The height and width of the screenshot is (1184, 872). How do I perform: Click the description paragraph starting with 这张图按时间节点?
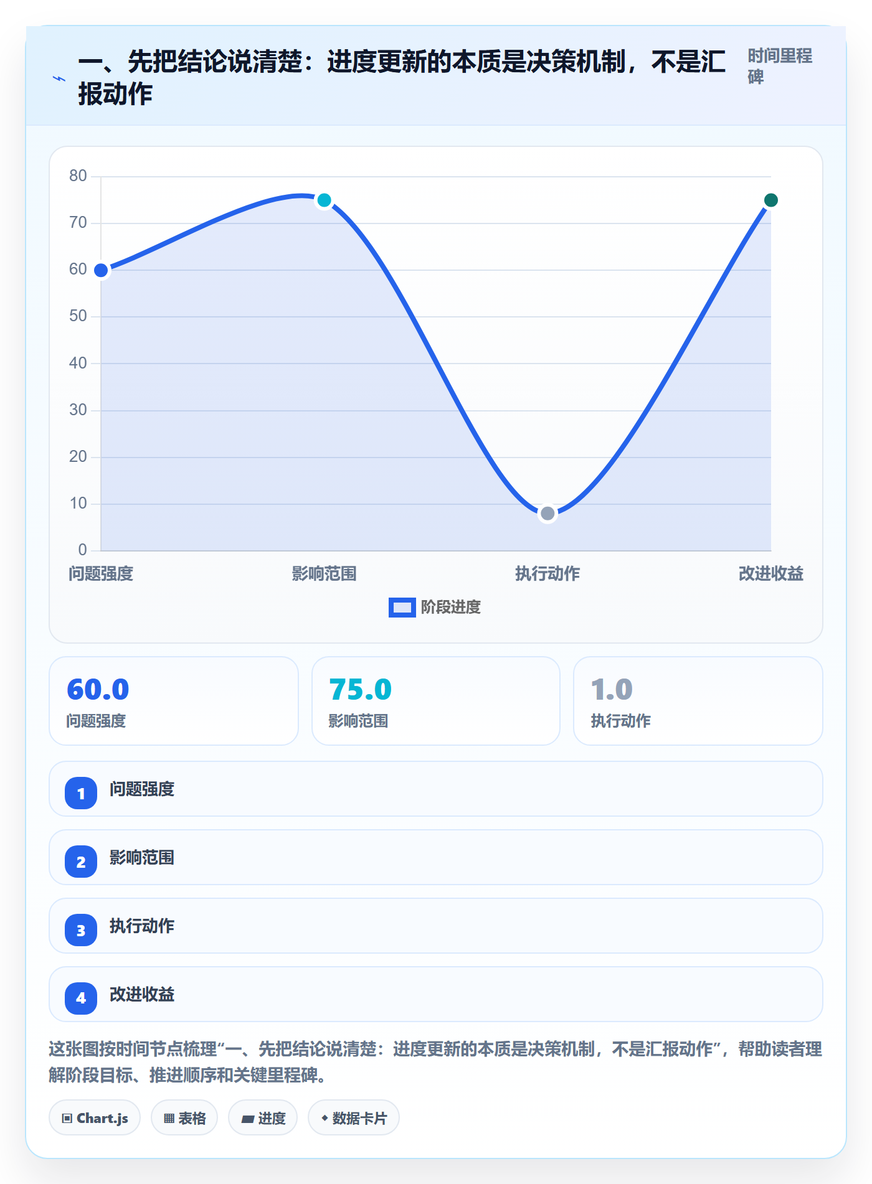(435, 1062)
